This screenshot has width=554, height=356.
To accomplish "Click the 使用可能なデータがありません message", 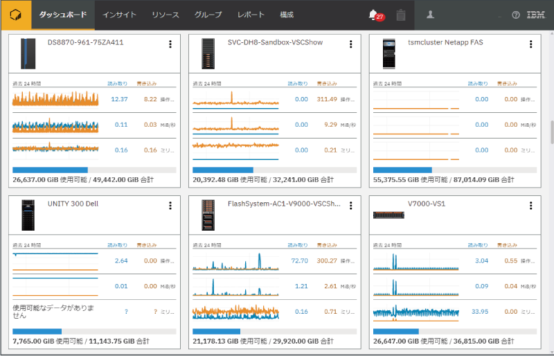I will point(53,312).
